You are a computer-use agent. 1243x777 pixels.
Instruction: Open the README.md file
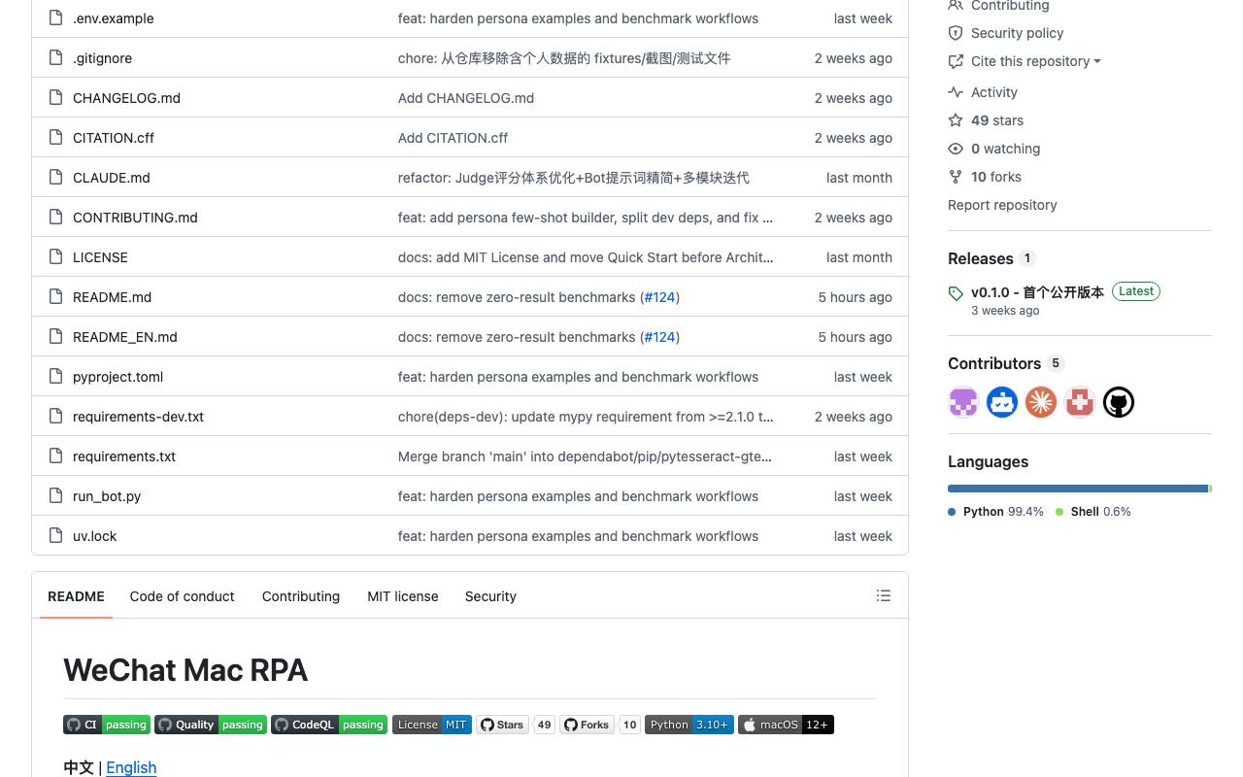(112, 297)
